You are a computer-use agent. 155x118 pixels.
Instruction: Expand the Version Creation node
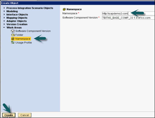point(4,24)
